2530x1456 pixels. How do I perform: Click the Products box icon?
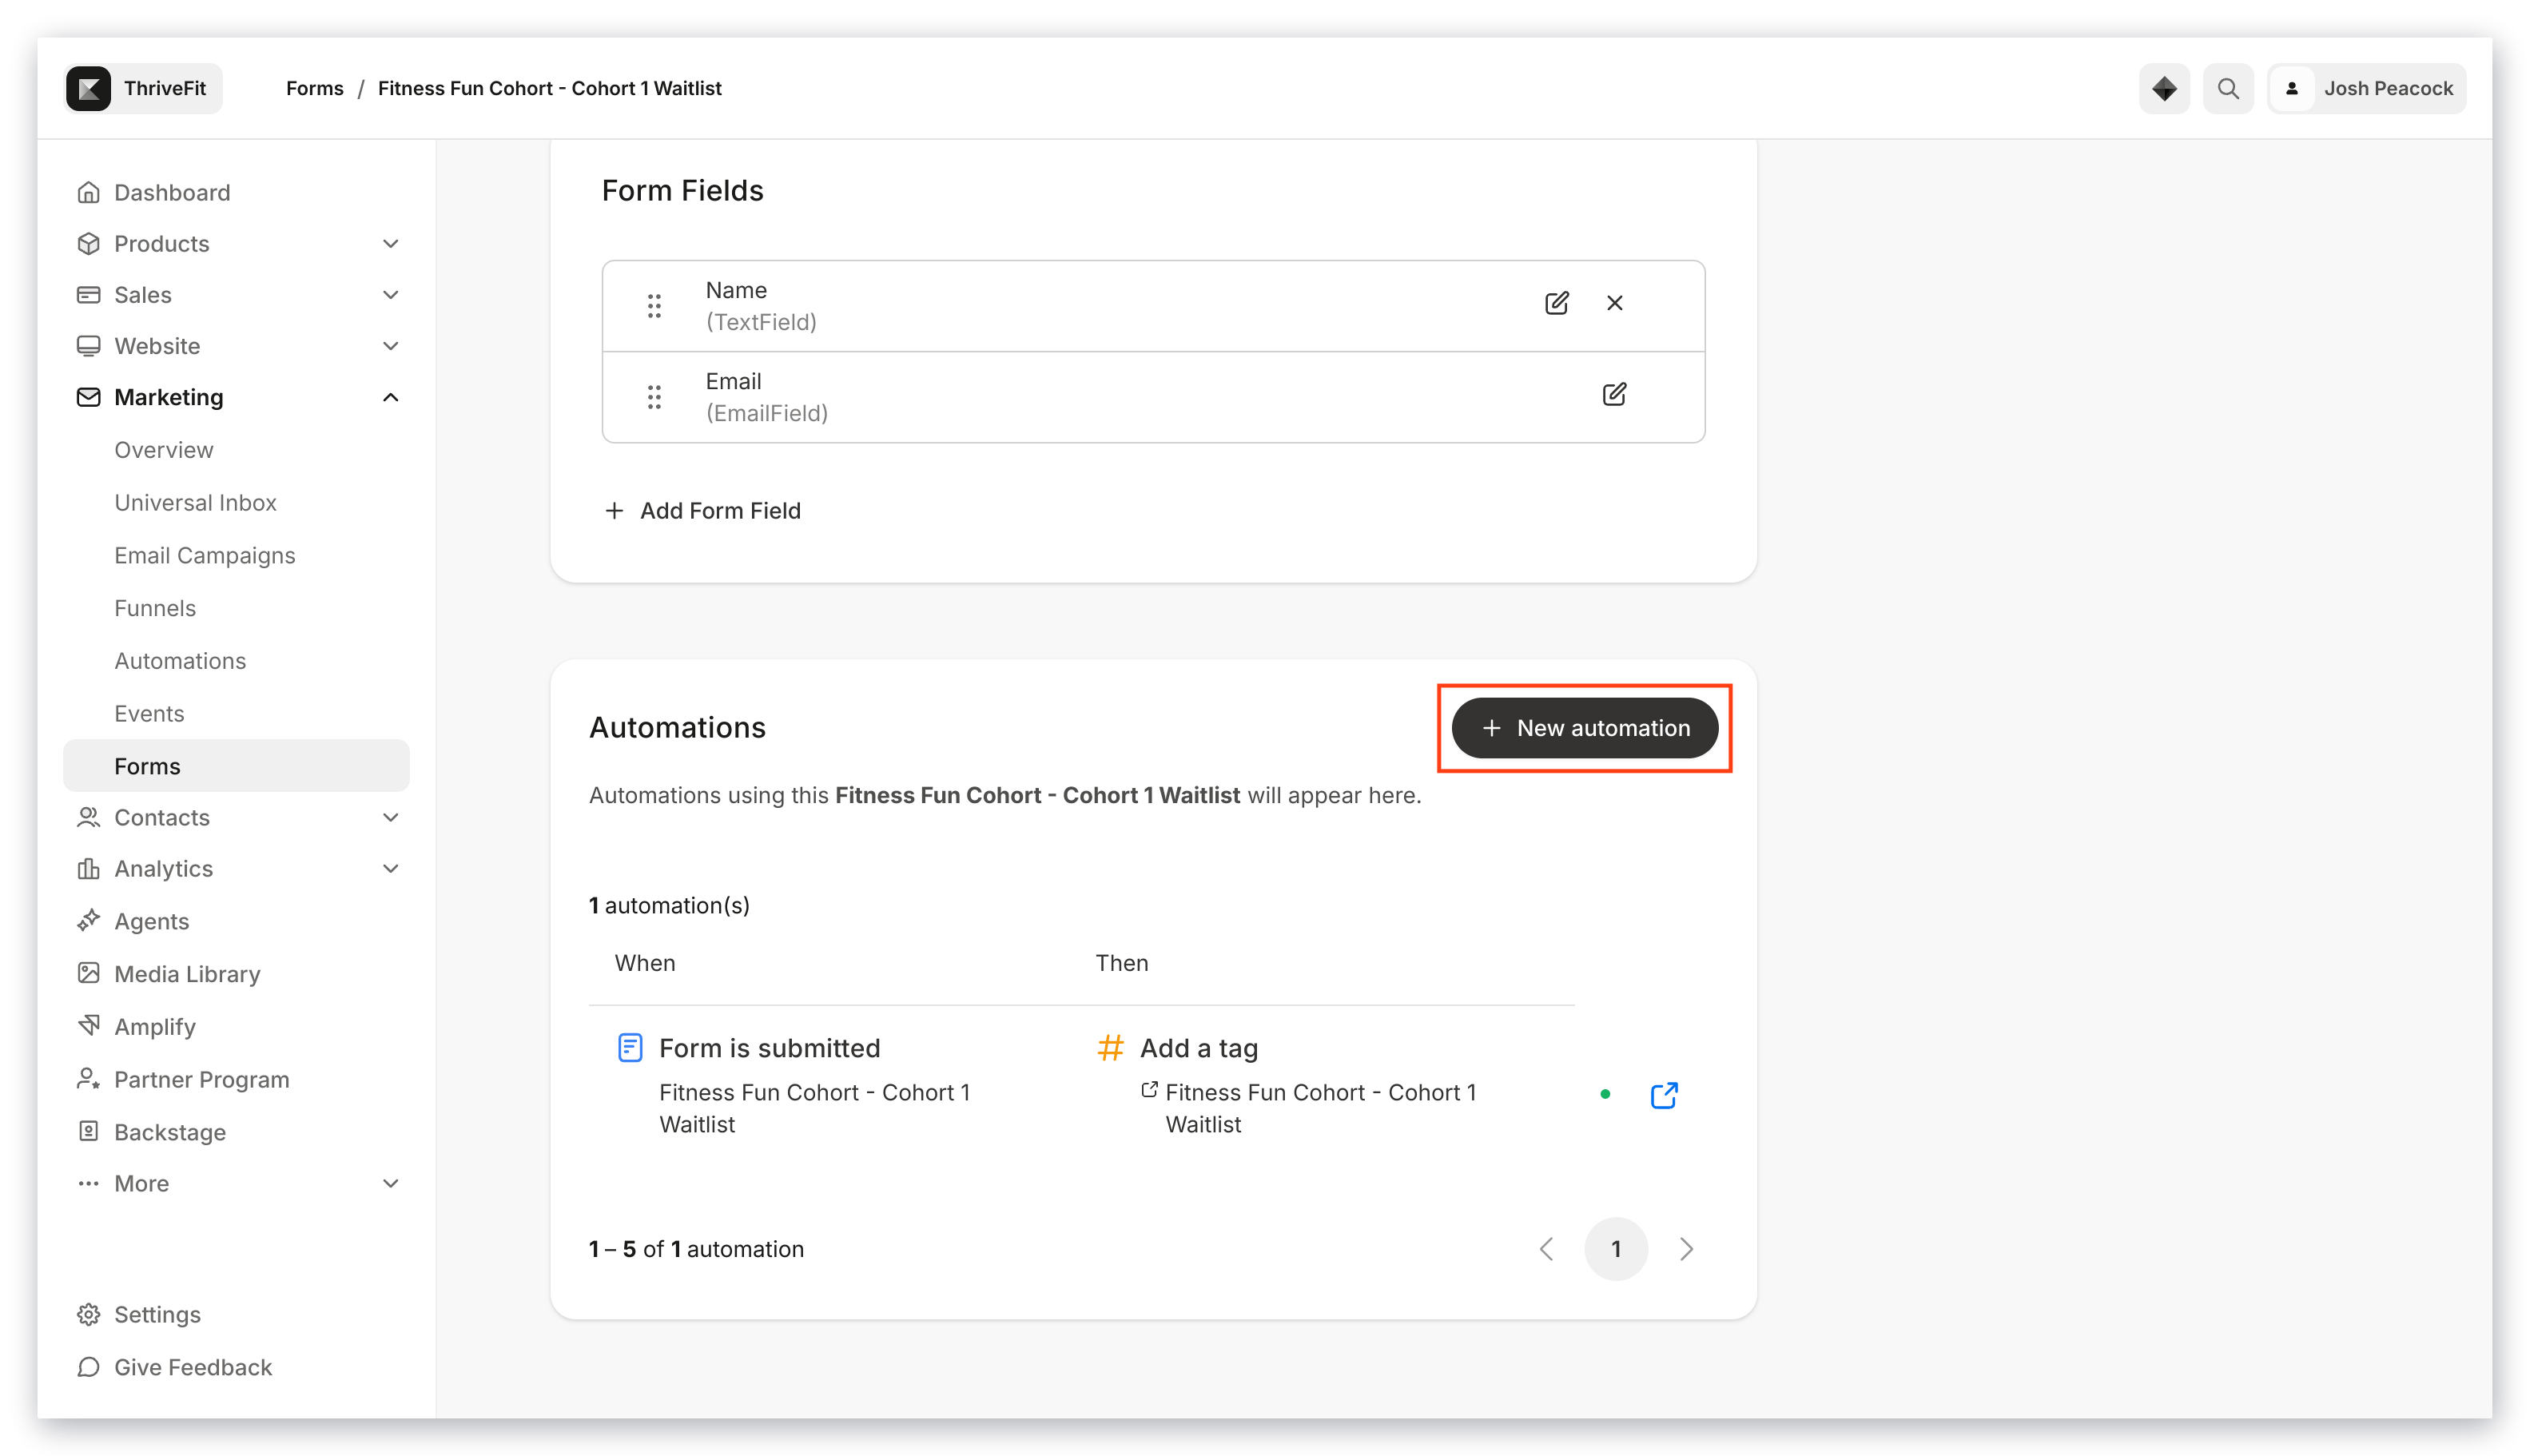pos(88,244)
